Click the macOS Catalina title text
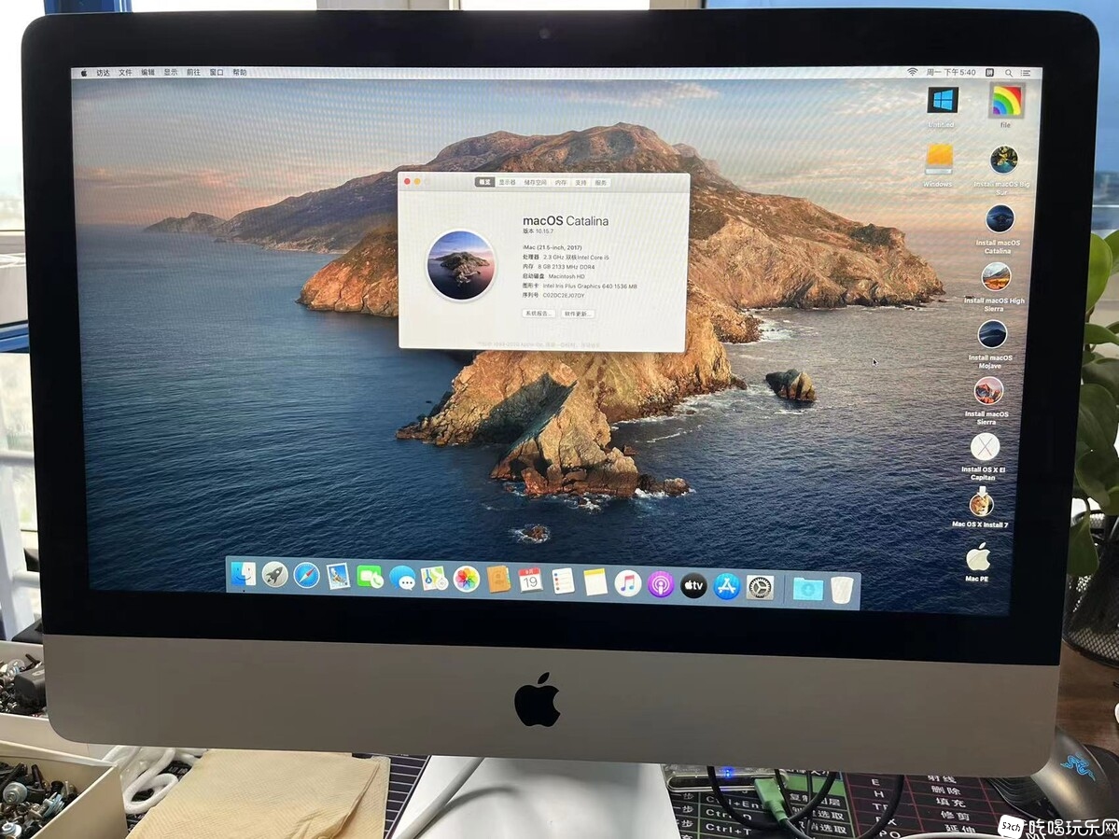1119x839 pixels. (x=566, y=221)
